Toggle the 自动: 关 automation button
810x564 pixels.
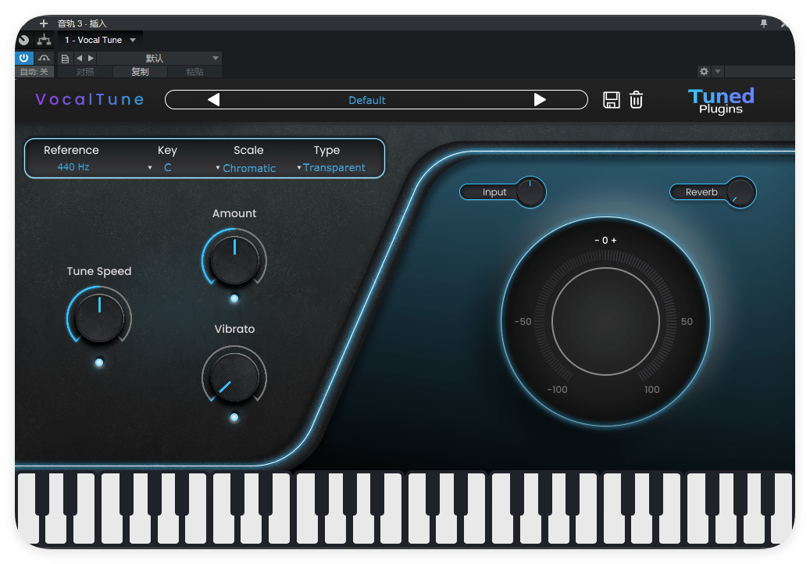(34, 71)
